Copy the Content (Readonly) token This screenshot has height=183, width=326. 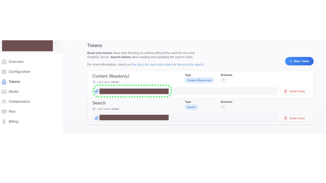point(97,91)
